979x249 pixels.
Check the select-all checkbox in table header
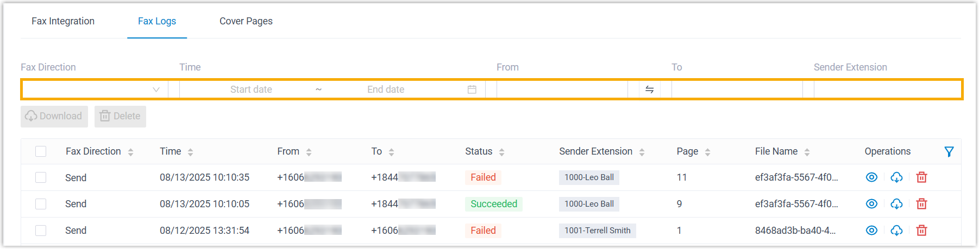point(41,151)
